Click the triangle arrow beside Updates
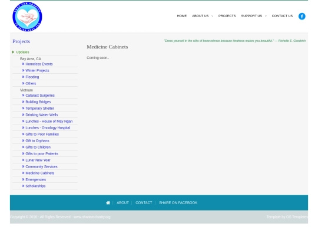The height and width of the screenshot is (239, 318). click(13, 52)
